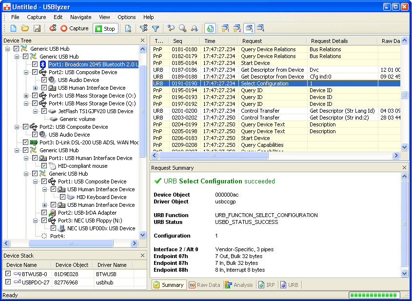
Task: Click the level 4 padlock toolbar icon
Action: point(261,29)
